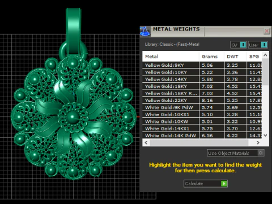Image resolution: width=272 pixels, height=204 pixels.
Task: Click DWT value 5.25
Action: pyautogui.click(x=232, y=100)
